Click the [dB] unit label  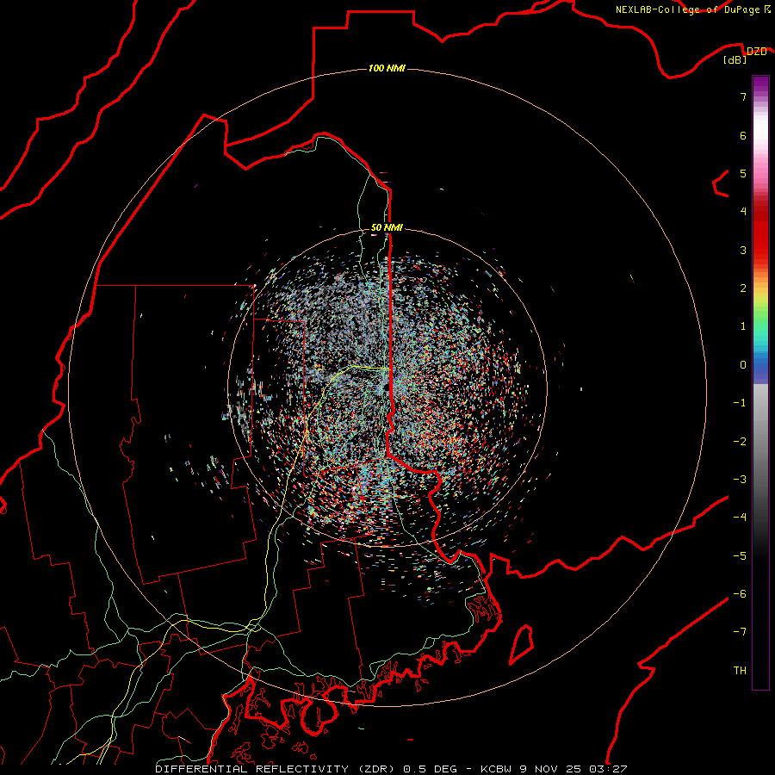click(735, 60)
